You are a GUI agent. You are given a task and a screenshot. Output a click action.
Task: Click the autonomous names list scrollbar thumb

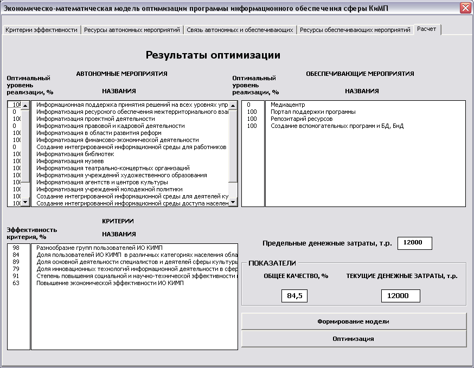[233, 146]
